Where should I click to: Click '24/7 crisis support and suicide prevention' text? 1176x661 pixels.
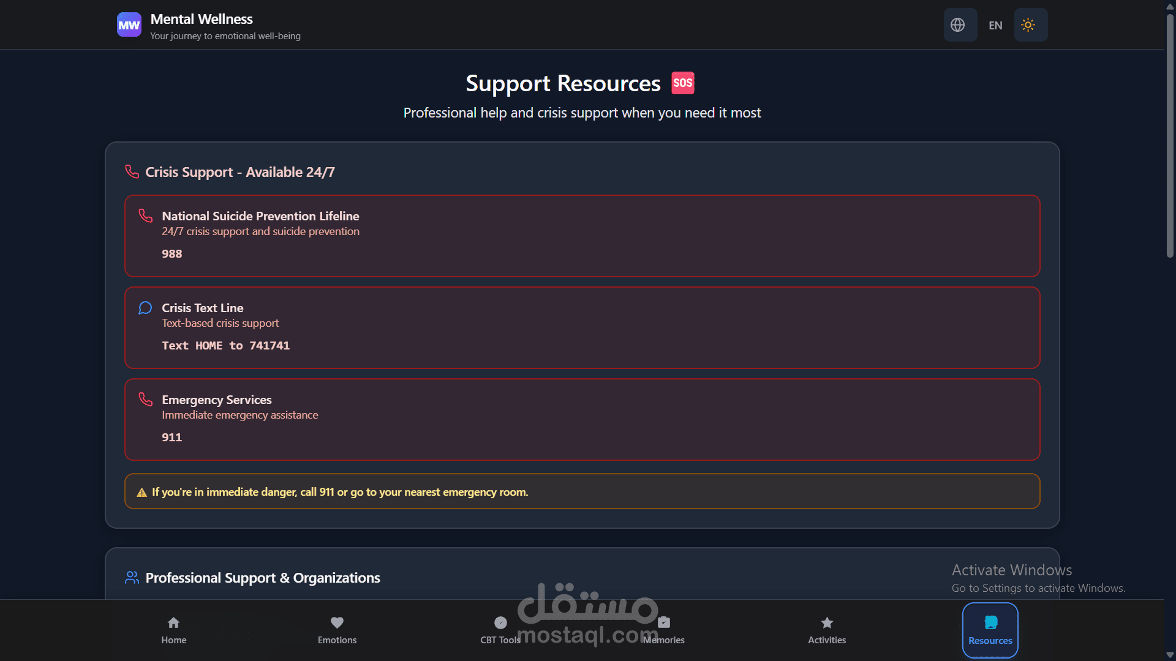[x=260, y=231]
